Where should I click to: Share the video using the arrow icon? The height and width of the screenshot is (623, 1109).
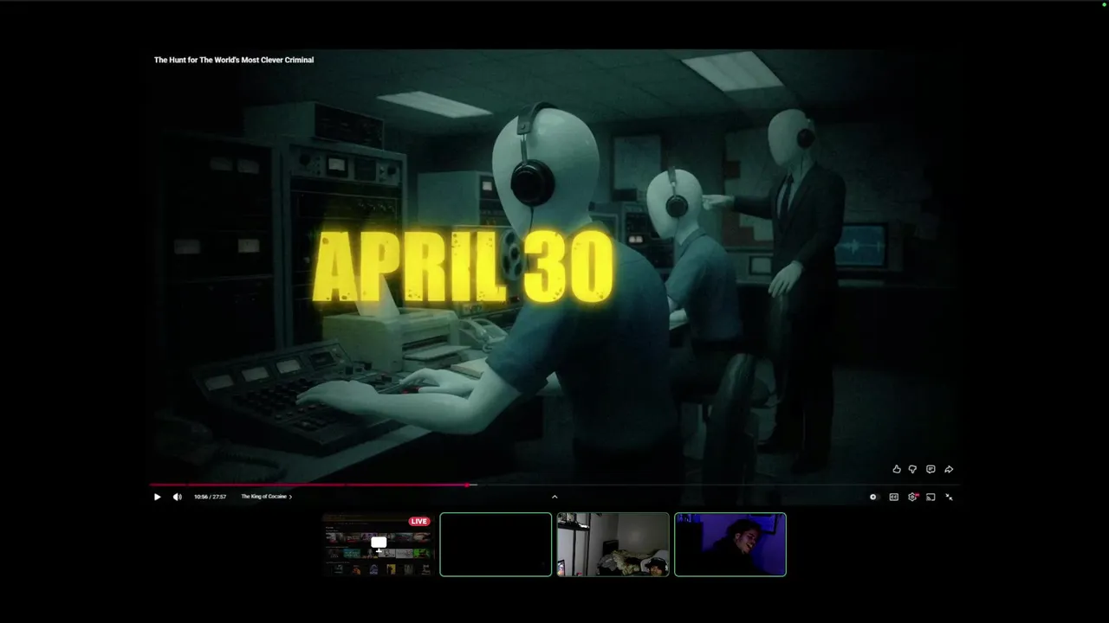(949, 469)
